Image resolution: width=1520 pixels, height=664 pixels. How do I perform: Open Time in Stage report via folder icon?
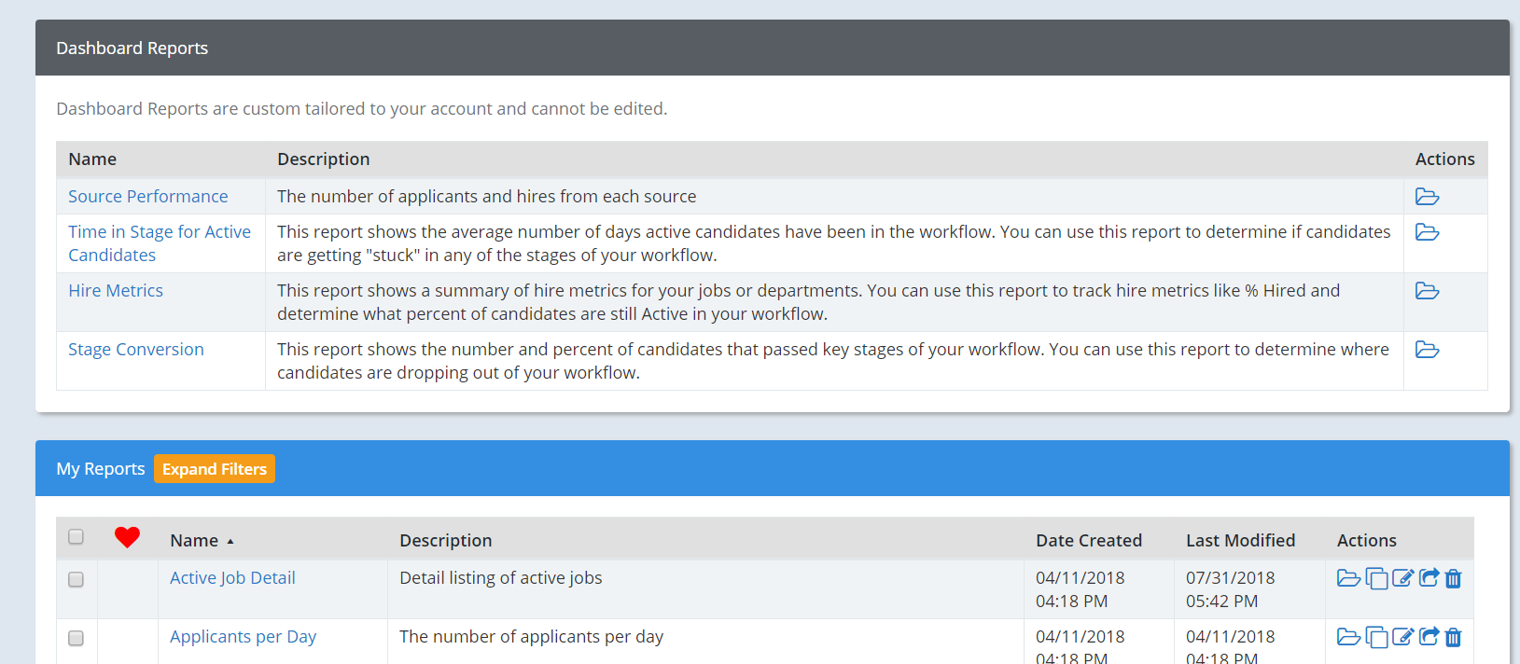point(1427,232)
